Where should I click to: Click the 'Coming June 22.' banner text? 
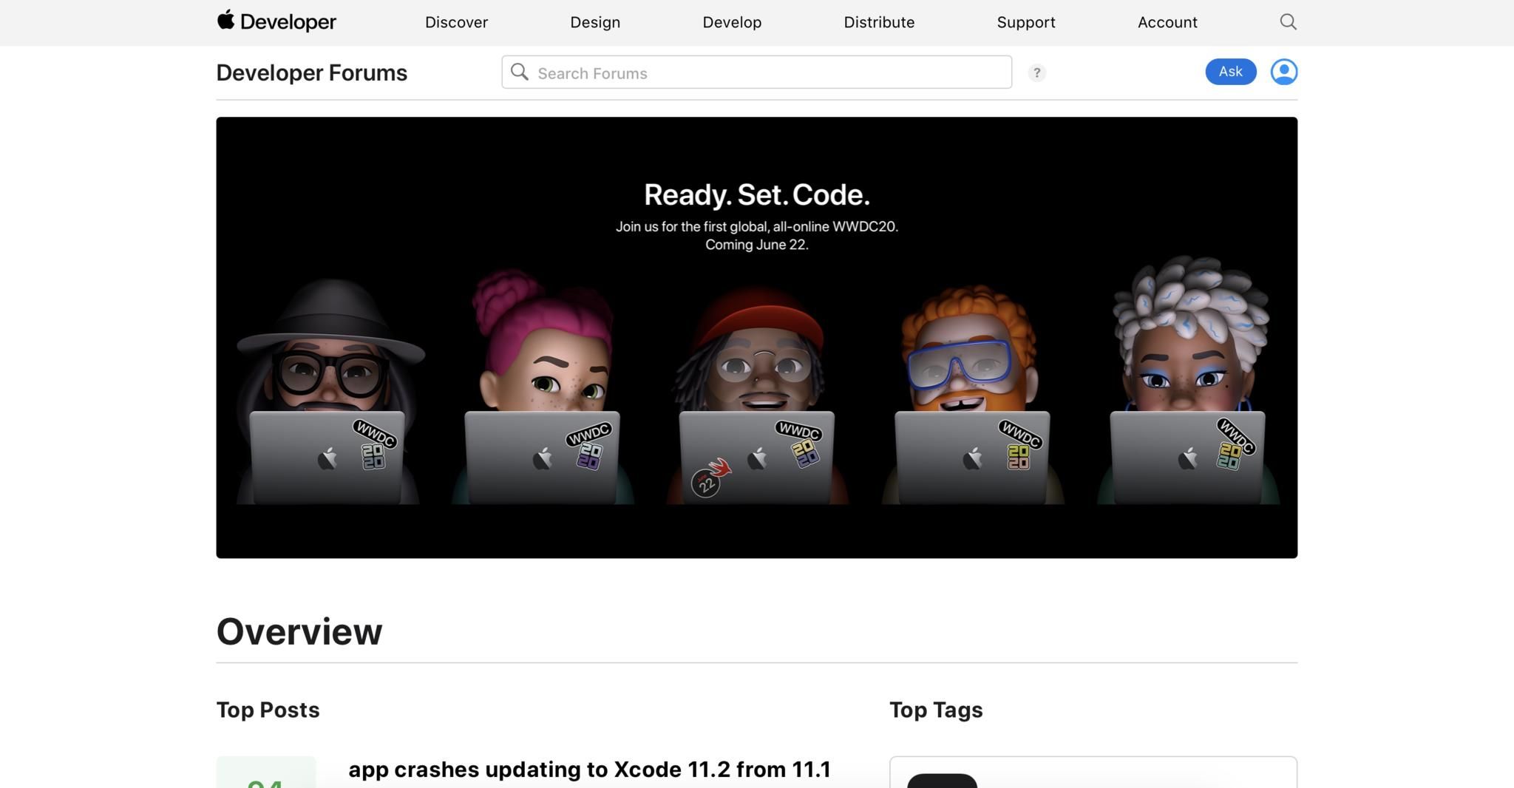click(757, 245)
